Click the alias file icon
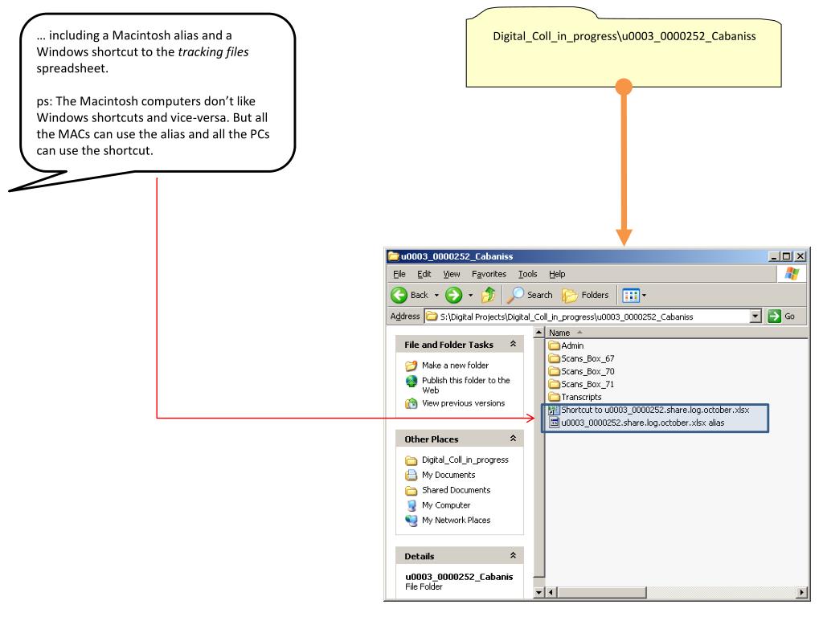823x617 pixels. coord(554,423)
